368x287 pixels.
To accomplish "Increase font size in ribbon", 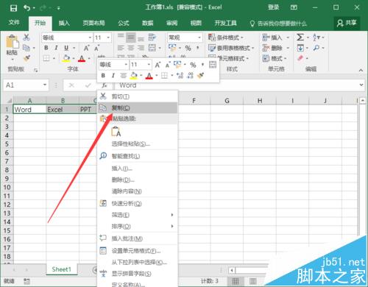I will pos(86,48).
